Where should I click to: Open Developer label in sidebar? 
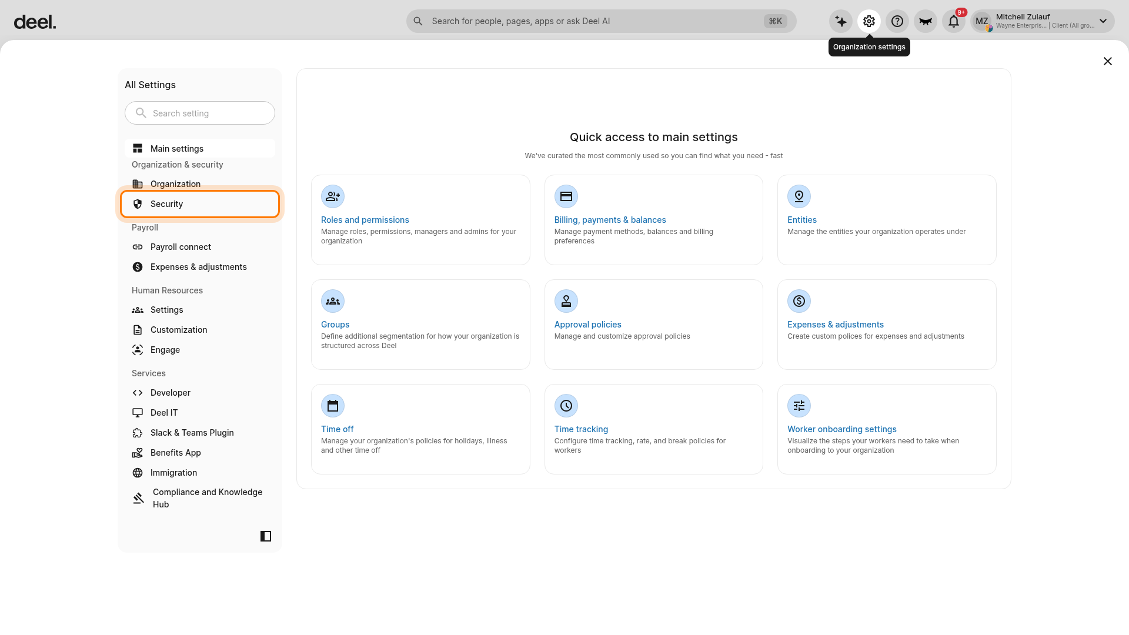click(171, 393)
